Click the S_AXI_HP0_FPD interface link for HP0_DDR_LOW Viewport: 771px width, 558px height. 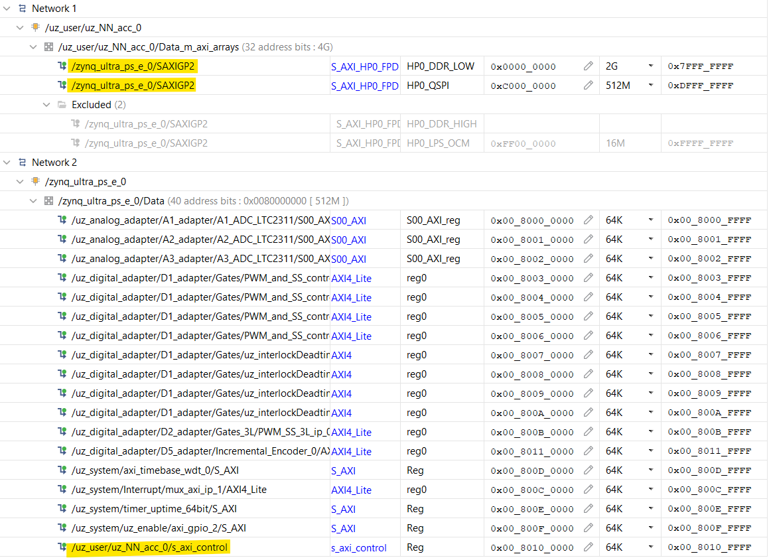click(364, 66)
